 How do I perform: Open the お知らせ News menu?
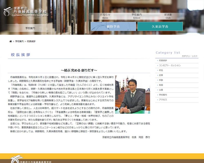click(x=105, y=16)
